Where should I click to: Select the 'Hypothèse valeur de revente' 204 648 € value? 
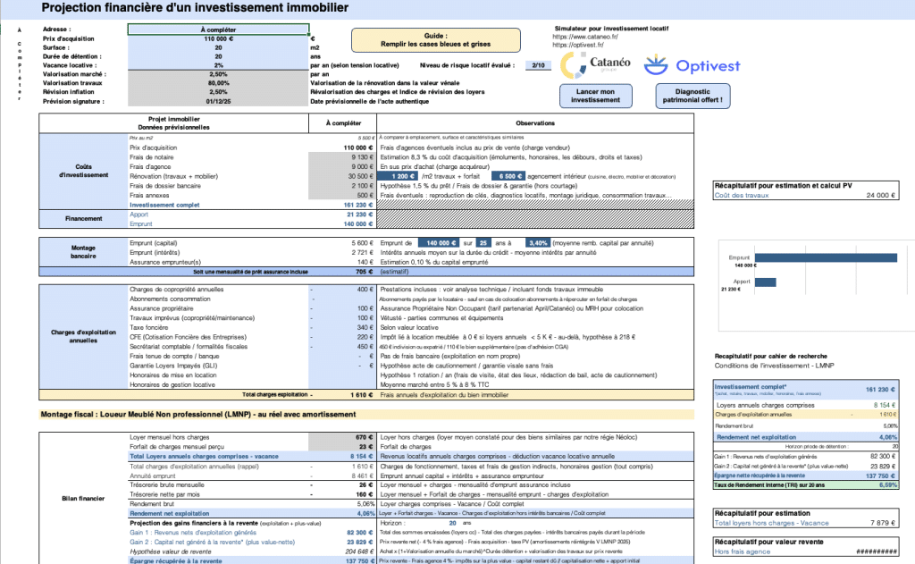(x=359, y=551)
